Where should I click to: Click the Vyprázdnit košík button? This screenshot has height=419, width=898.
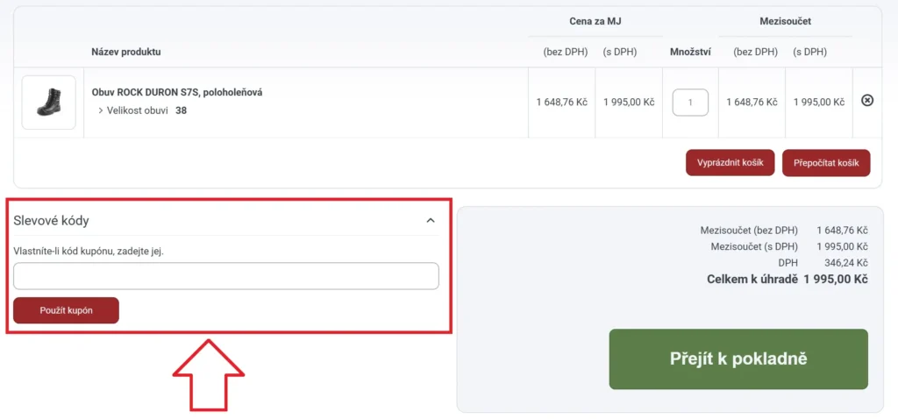click(731, 162)
